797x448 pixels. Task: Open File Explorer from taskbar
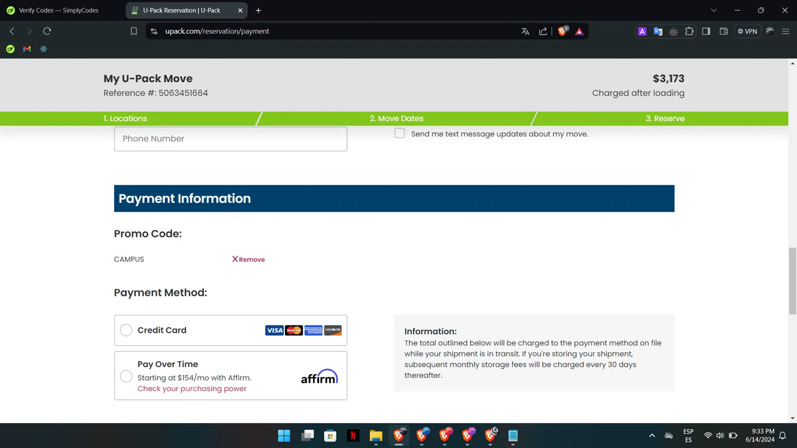point(376,436)
